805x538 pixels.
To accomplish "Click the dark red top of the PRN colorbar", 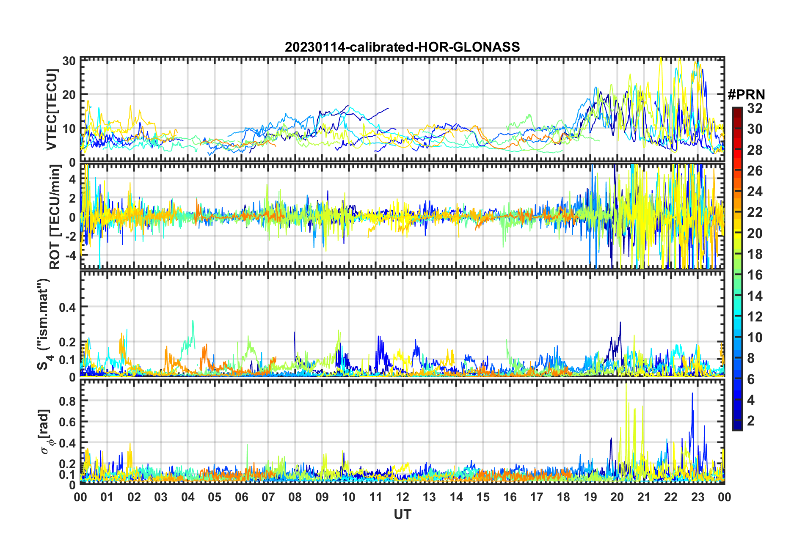I will [x=737, y=111].
